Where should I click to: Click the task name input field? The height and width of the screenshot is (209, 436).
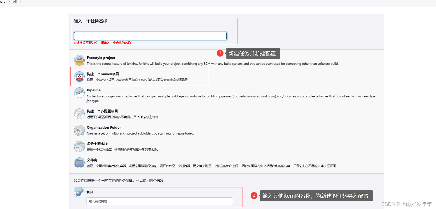tap(150, 36)
